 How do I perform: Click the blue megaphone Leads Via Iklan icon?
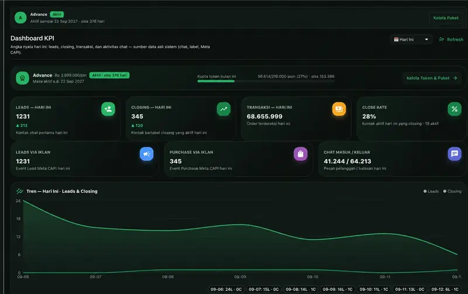(x=147, y=154)
